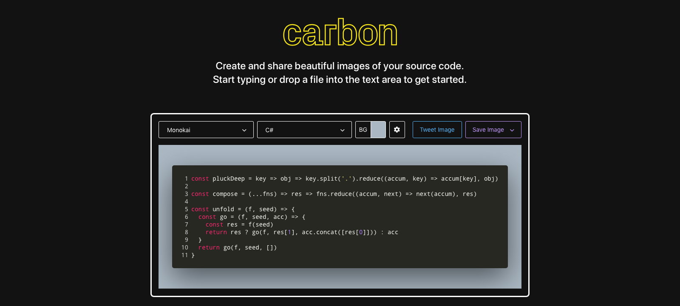Viewport: 680px width, 306px height.
Task: Click the 'Start typing or drop a file' text
Action: click(x=340, y=79)
